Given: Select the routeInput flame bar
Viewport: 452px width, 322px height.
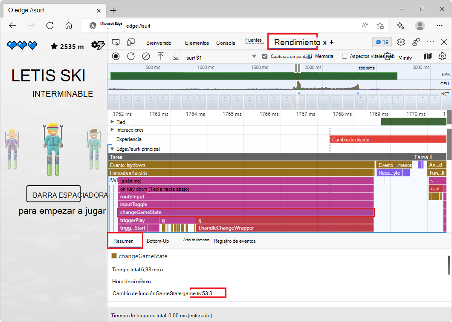Looking at the screenshot, I should click(x=246, y=197).
